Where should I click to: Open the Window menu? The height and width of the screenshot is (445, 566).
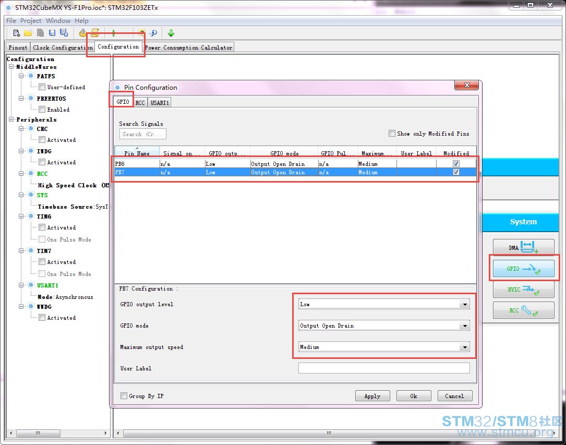58,20
